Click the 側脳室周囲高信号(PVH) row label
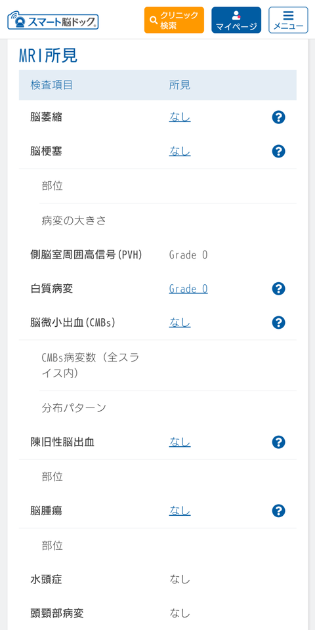The image size is (315, 630). [87, 255]
